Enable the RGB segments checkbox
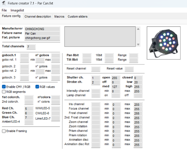The image size is (187, 161). click(x=4, y=92)
